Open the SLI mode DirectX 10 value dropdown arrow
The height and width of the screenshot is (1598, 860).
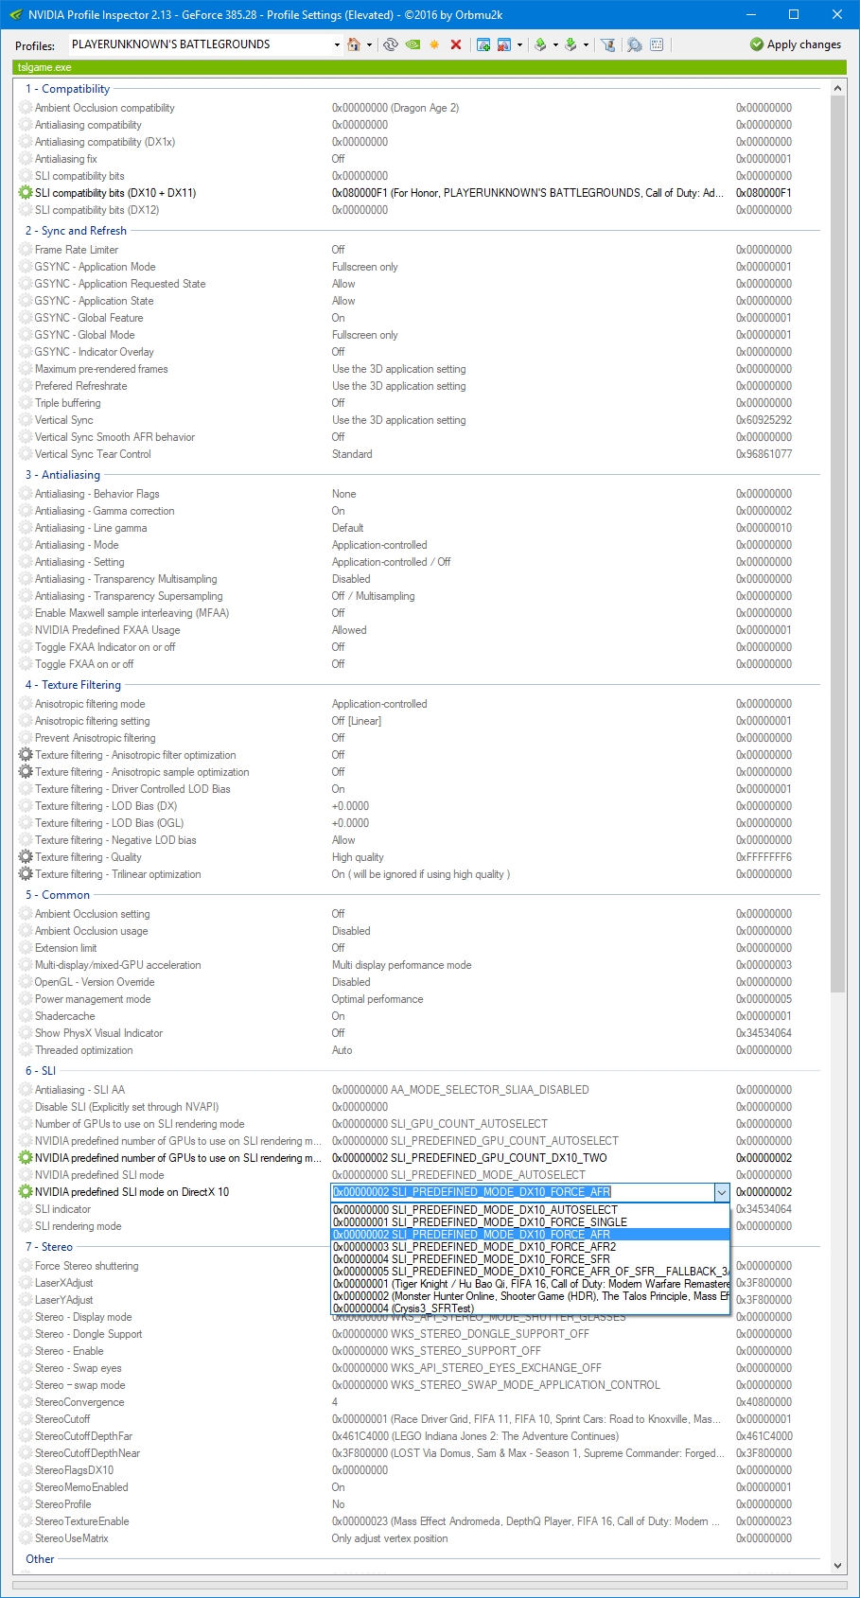pos(722,1192)
